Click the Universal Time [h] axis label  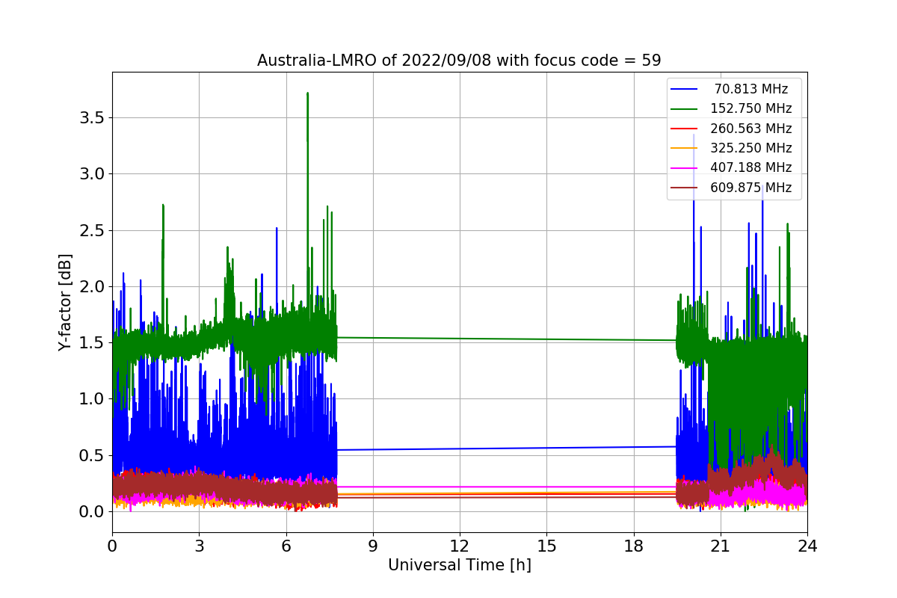point(460,566)
